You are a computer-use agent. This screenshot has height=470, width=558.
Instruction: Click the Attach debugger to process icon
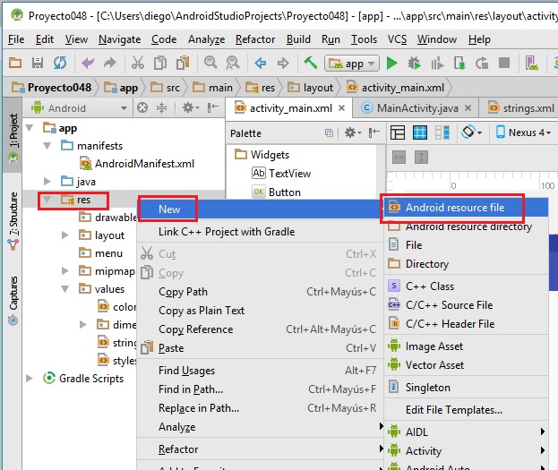coord(459,64)
